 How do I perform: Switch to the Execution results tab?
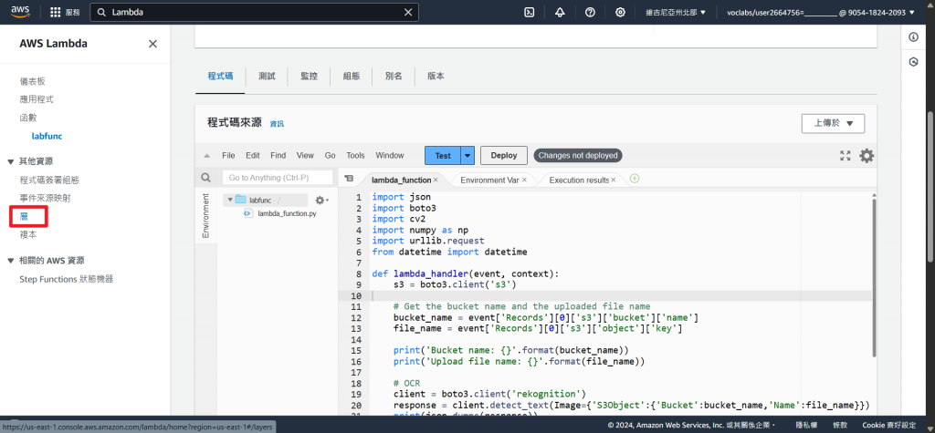[578, 180]
